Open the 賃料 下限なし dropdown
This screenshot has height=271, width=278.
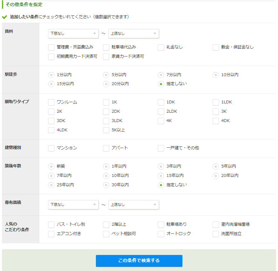coord(73,34)
